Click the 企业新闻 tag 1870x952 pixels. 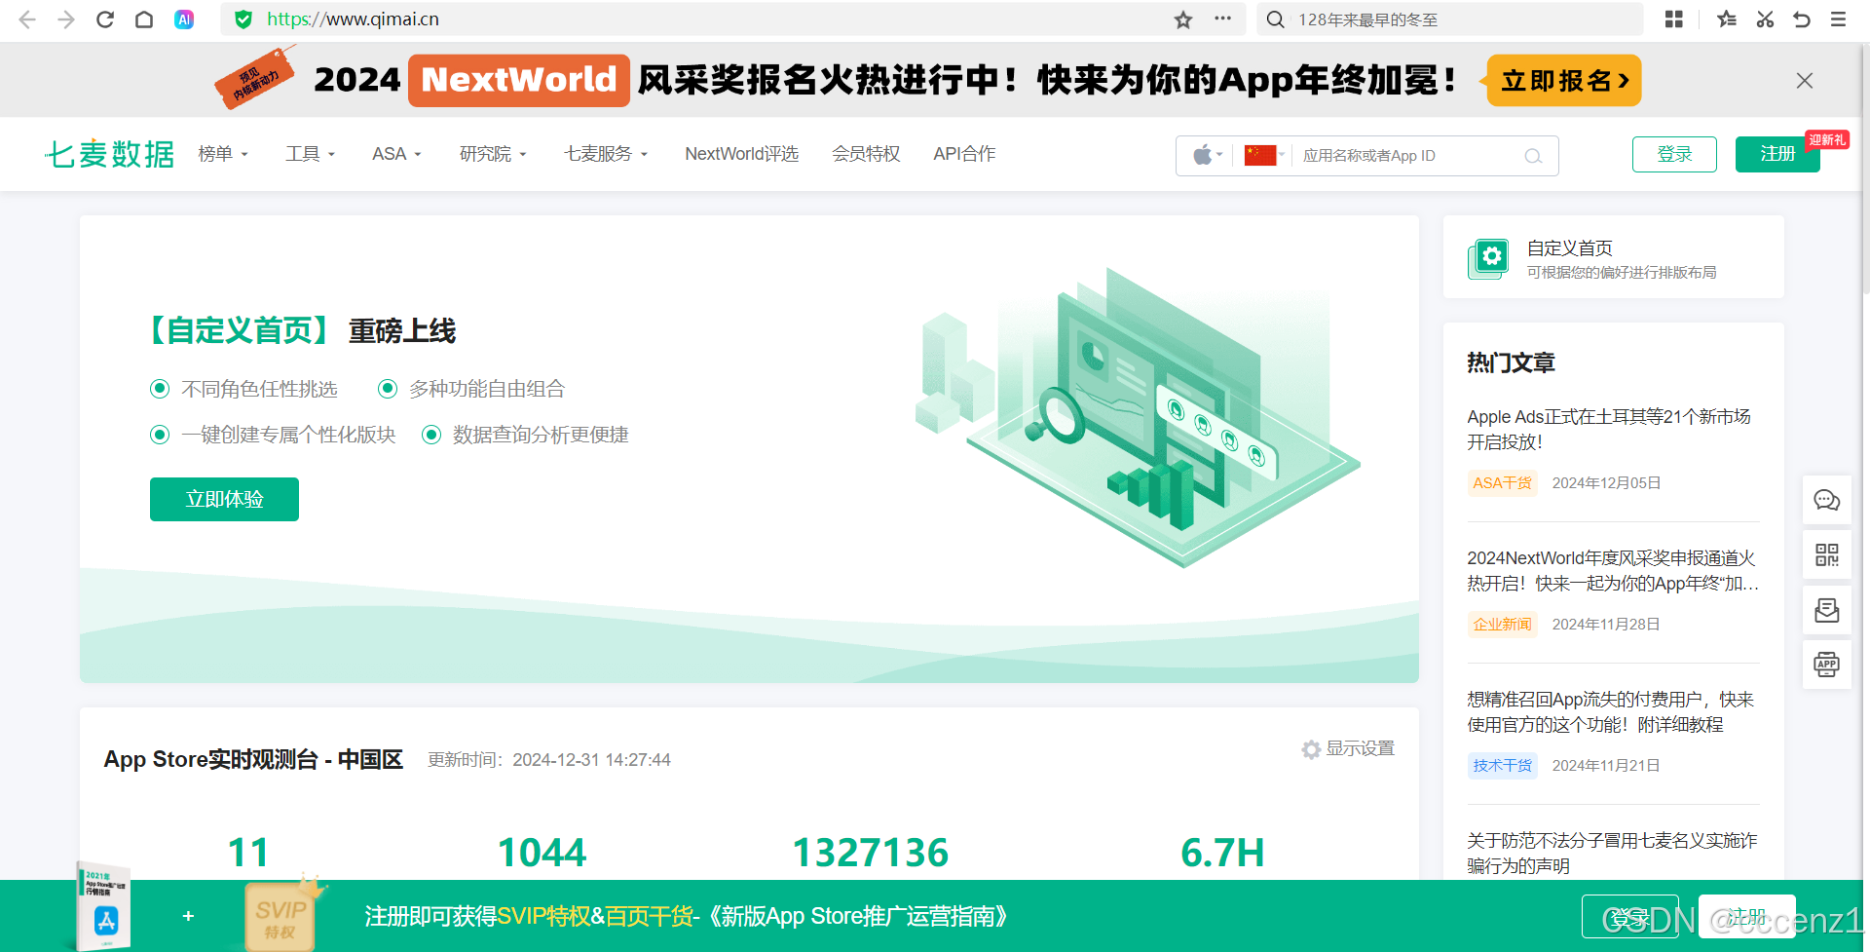(1502, 624)
